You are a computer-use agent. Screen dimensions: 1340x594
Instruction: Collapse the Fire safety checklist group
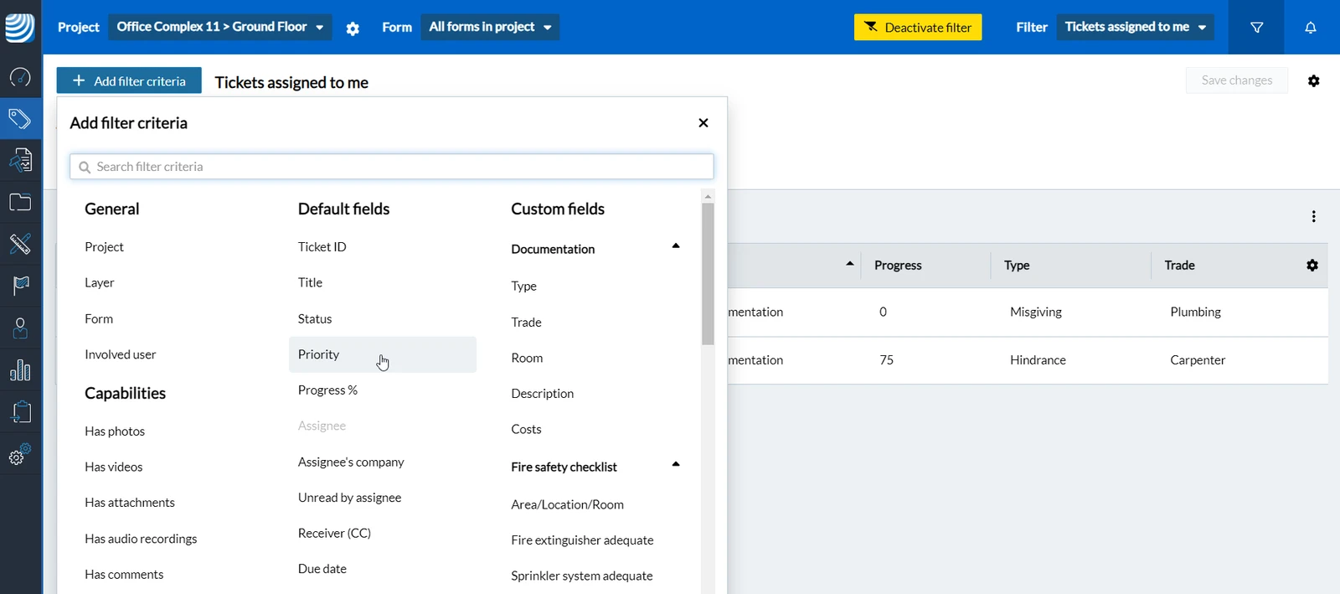676,464
